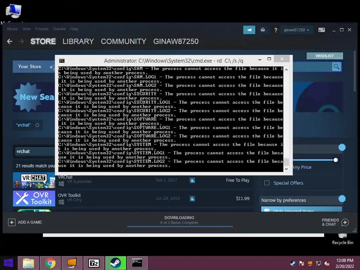The image size is (360, 270).
Task: Click cmd window scrollbar up arrow
Action: tap(286, 70)
